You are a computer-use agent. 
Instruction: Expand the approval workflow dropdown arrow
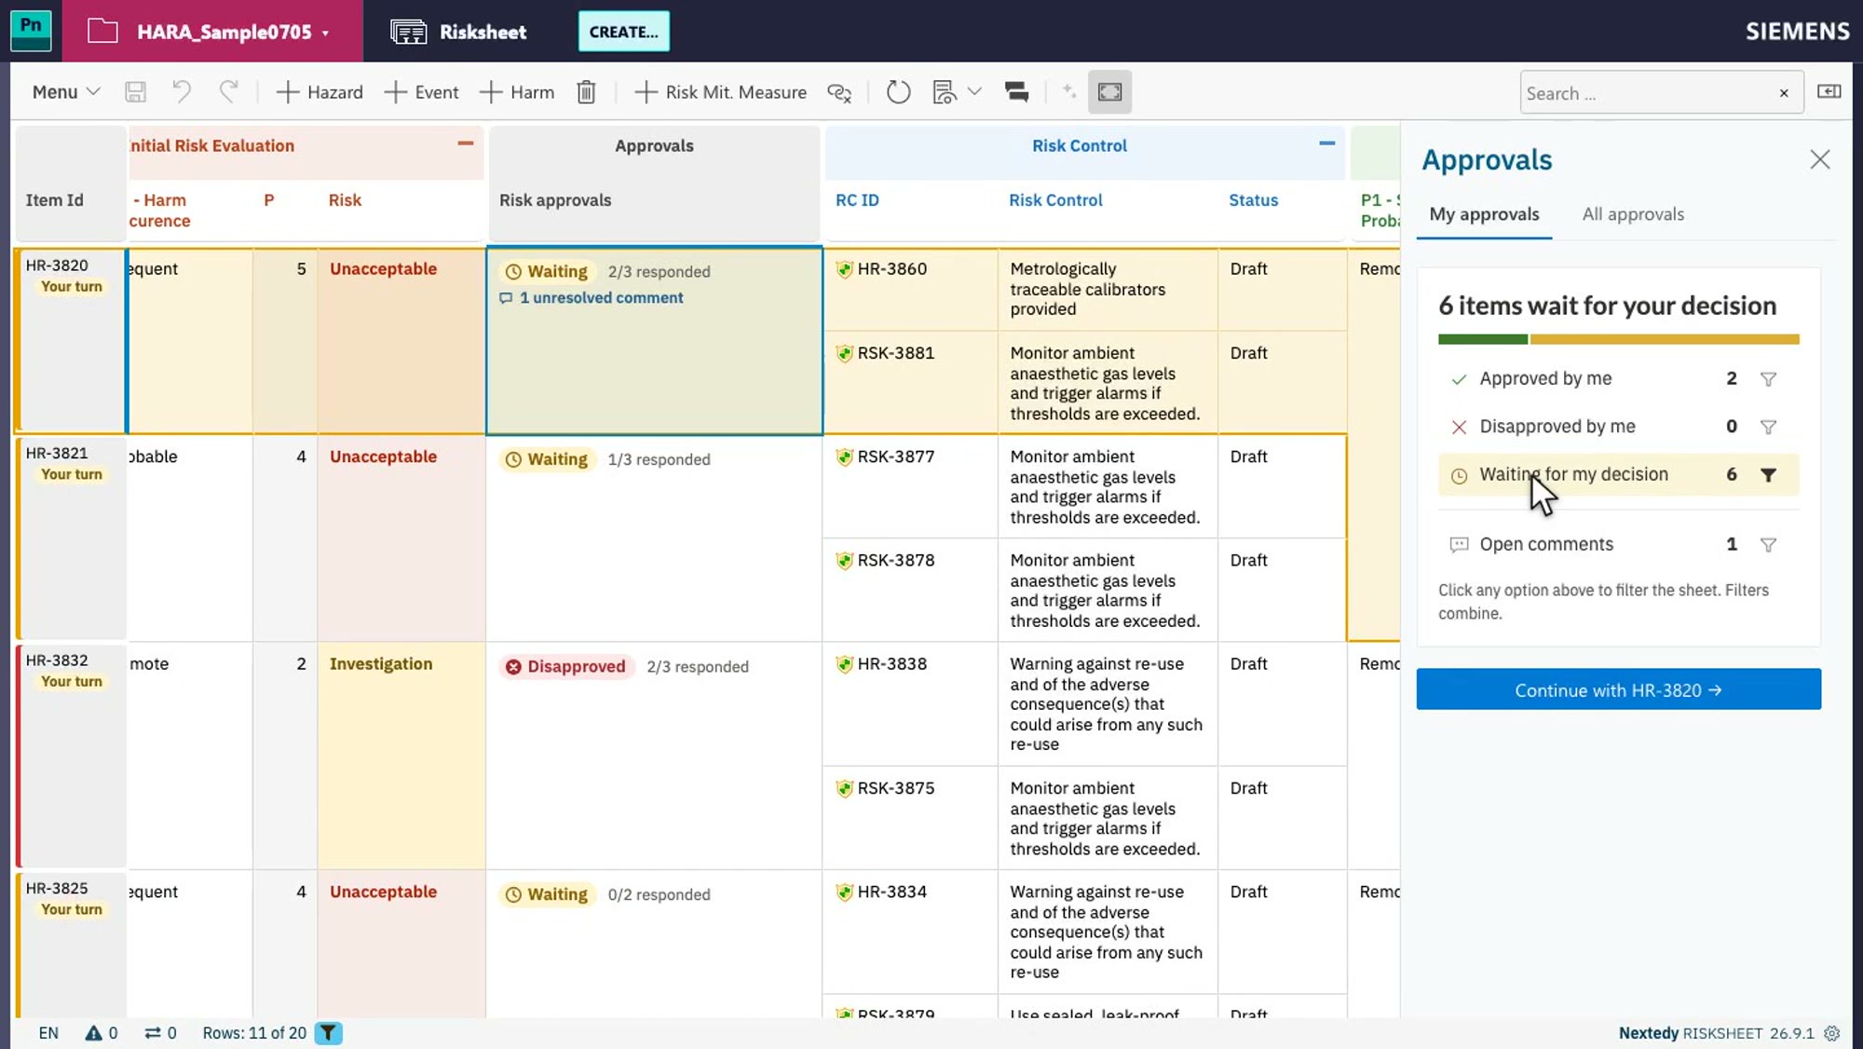[974, 91]
